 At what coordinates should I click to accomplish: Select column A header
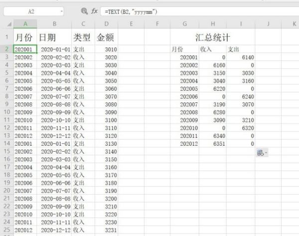[25, 24]
